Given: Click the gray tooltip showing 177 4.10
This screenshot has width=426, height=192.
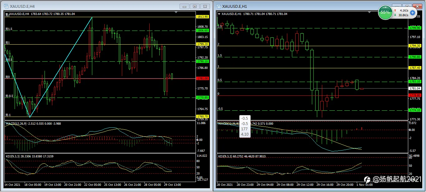Looking at the screenshot, I should [245, 126].
